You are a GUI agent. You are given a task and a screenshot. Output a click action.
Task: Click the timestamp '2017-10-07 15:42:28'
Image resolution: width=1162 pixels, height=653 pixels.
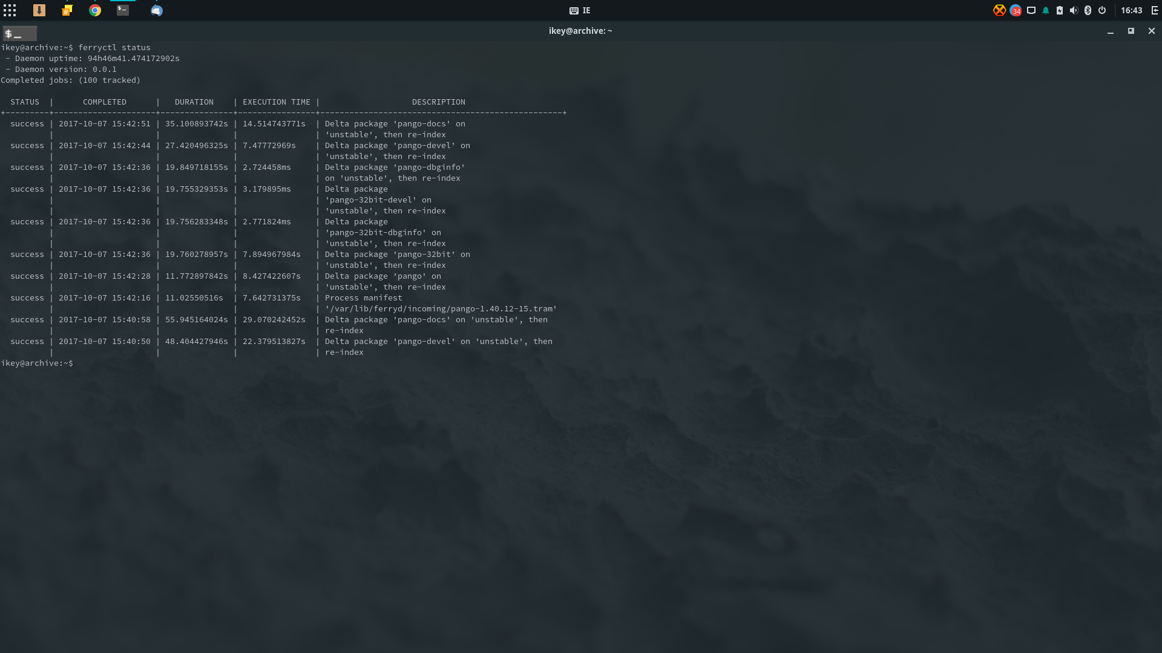105,276
